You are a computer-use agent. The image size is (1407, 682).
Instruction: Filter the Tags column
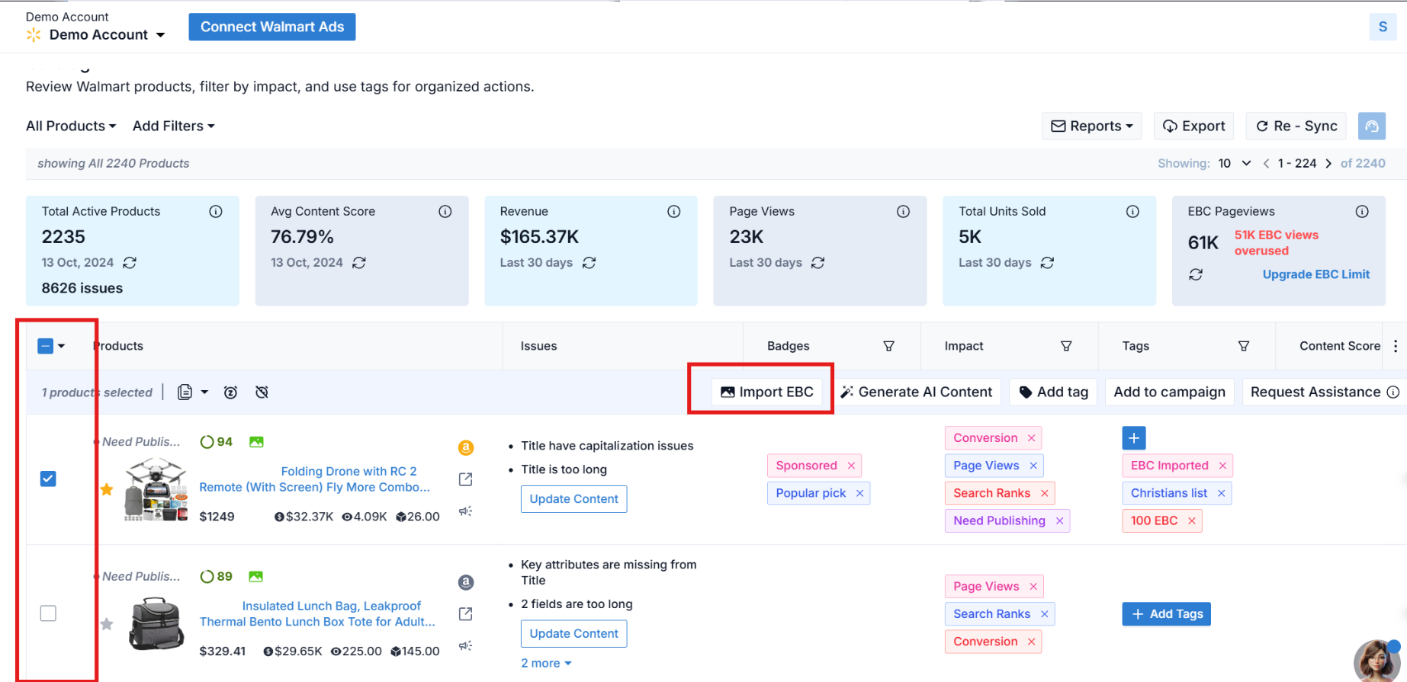1244,346
